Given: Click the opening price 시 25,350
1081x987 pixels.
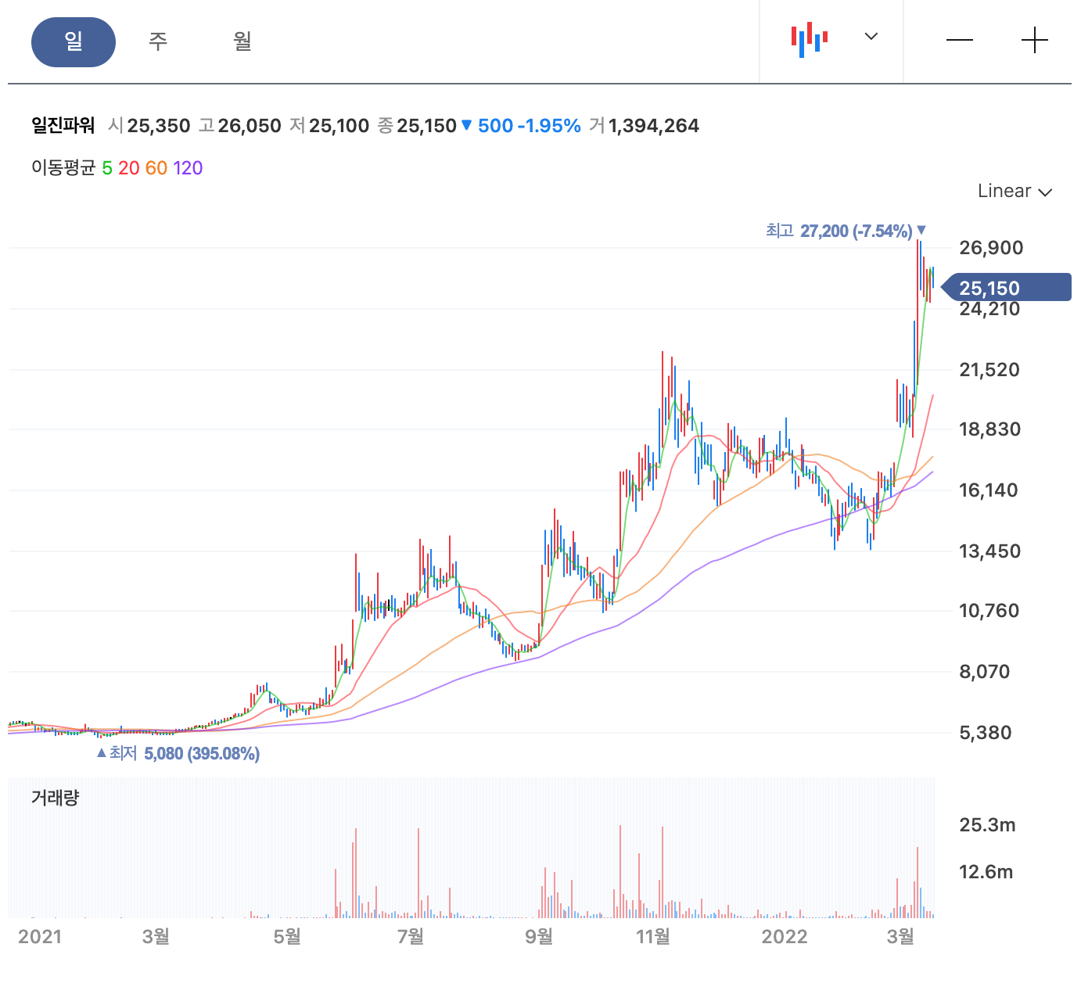Looking at the screenshot, I should [x=149, y=126].
